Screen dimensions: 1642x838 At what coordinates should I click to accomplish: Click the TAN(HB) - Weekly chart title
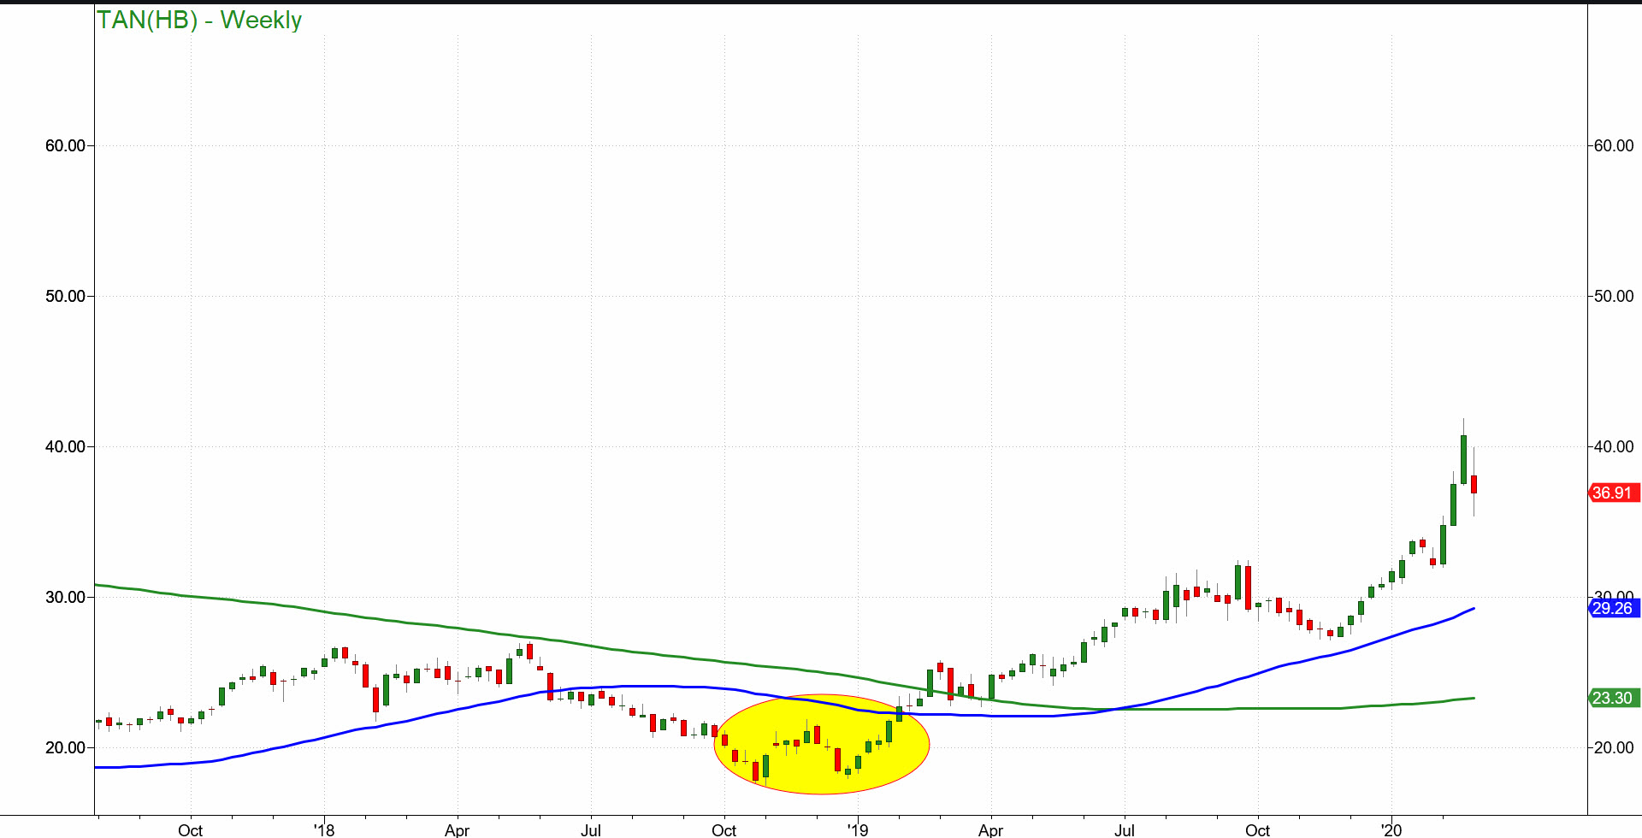pos(199,20)
